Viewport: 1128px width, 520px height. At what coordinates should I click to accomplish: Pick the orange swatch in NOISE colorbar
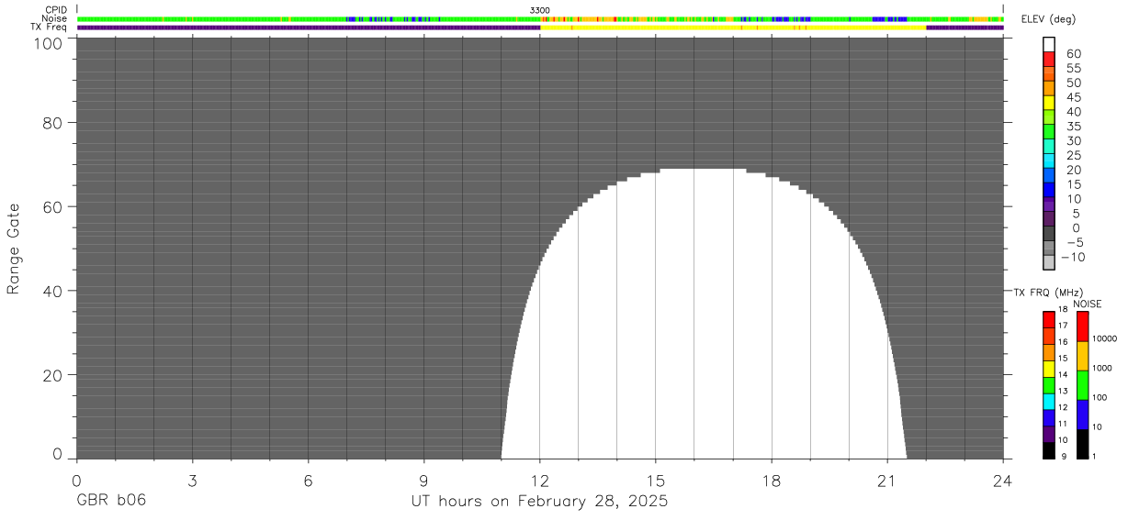[x=1082, y=356]
